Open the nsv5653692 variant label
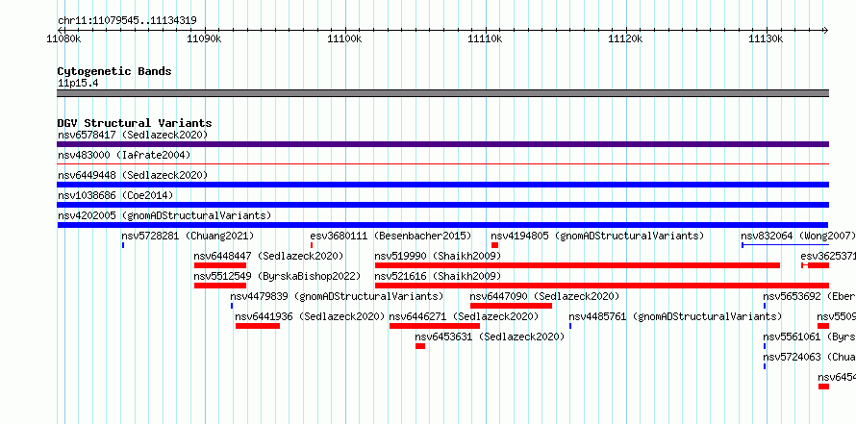The width and height of the screenshot is (856, 424). point(809,296)
